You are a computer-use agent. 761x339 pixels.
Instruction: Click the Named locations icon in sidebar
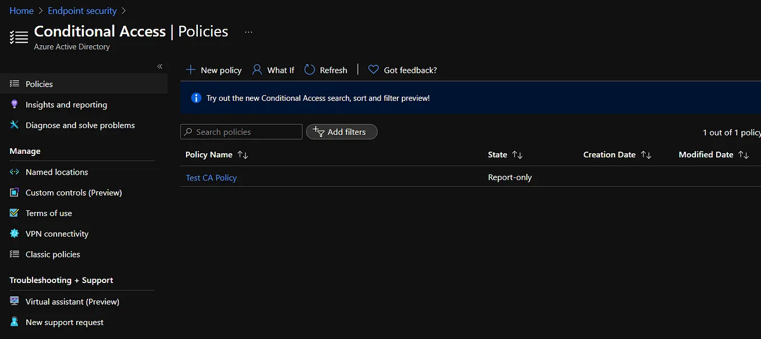[x=15, y=172]
